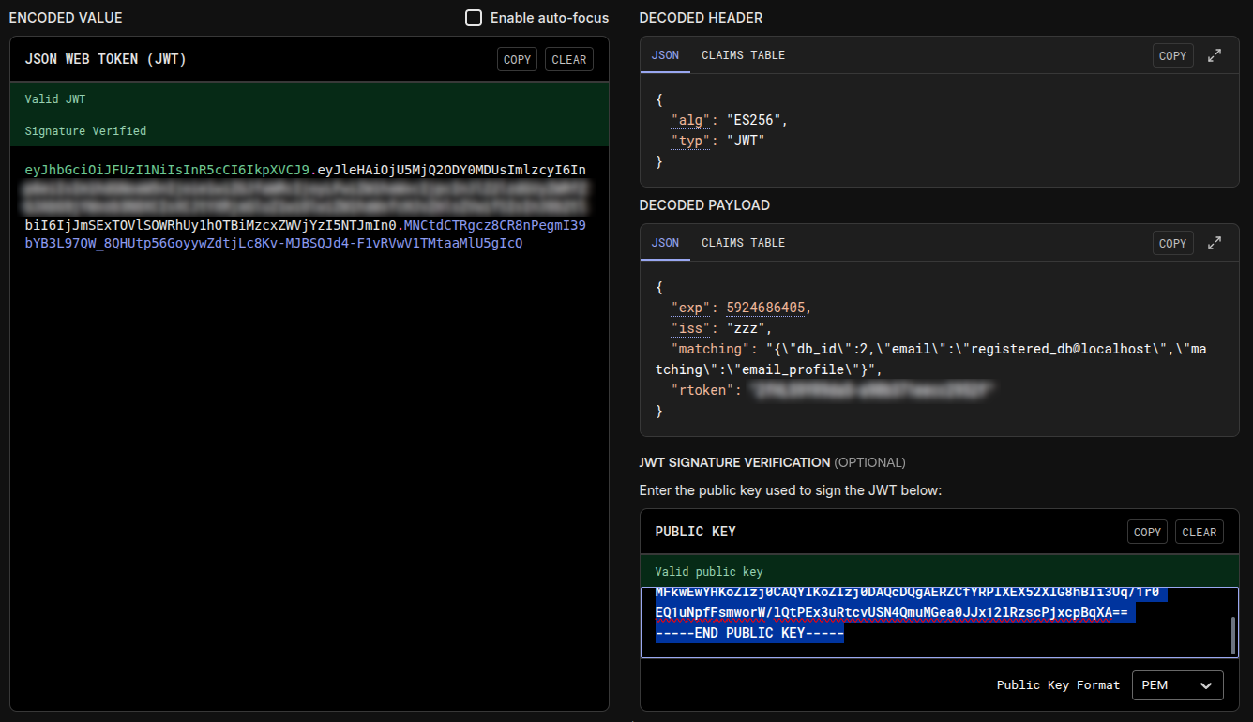
Task: Enable the auto-focus checkbox
Action: [474, 18]
